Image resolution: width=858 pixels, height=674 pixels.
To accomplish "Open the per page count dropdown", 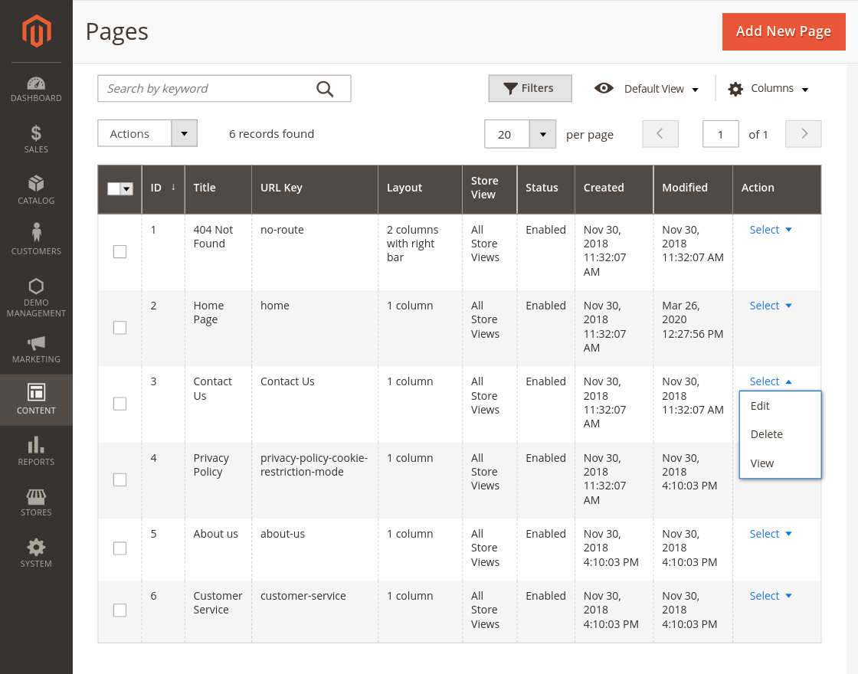I will [542, 134].
